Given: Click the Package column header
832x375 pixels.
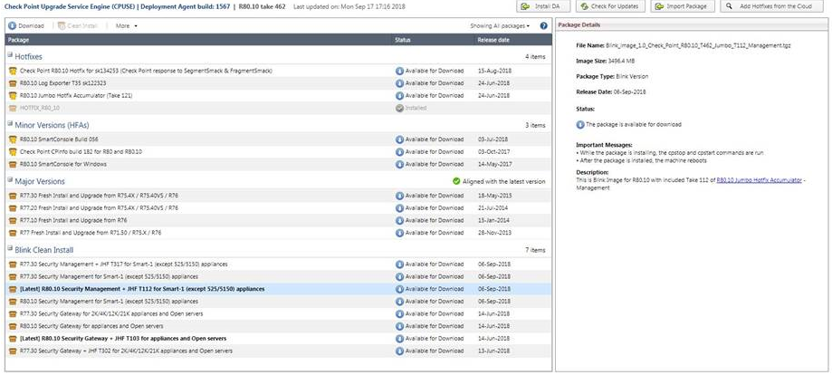Looking at the screenshot, I should pyautogui.click(x=198, y=40).
